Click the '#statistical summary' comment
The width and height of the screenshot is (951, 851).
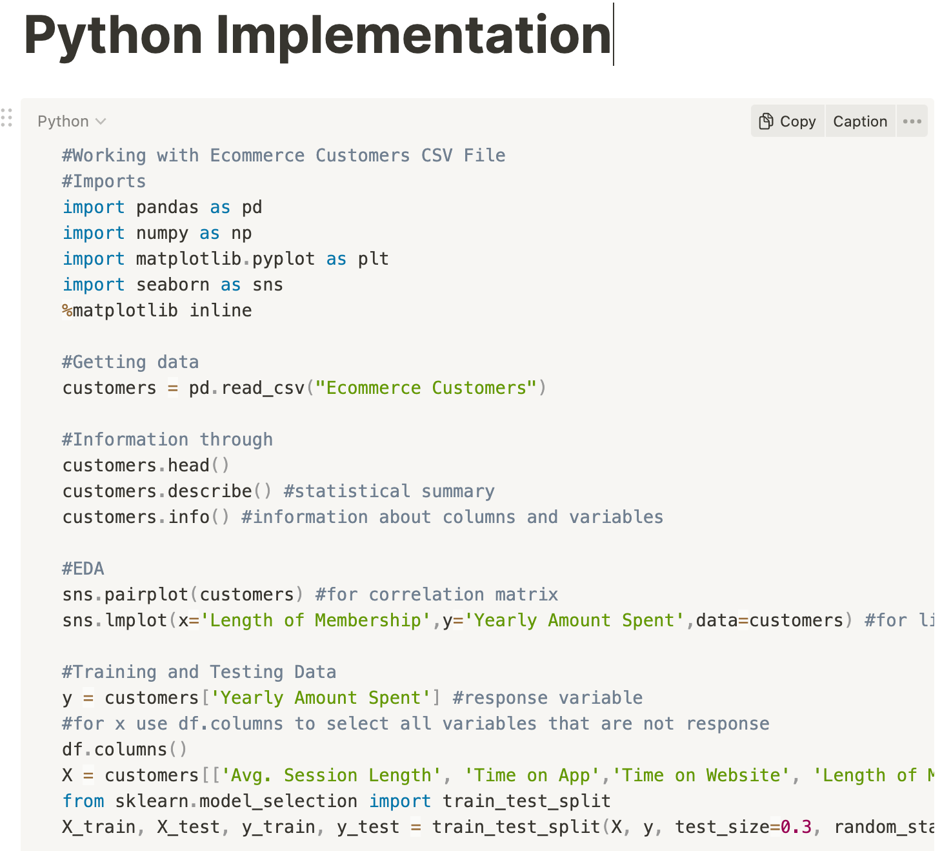pos(389,491)
